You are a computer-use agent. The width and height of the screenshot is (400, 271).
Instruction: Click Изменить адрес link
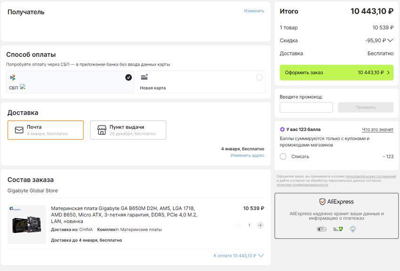[x=247, y=155]
